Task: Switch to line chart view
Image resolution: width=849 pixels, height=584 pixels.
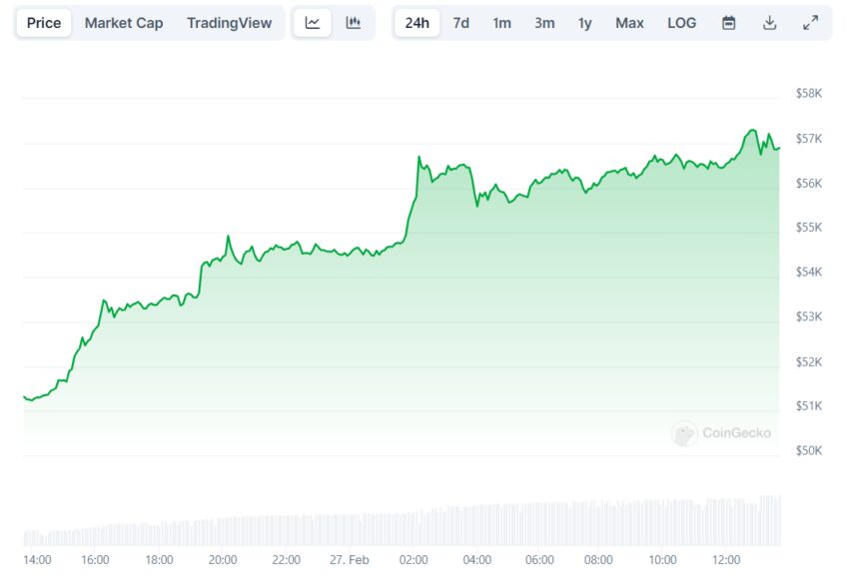Action: [313, 23]
